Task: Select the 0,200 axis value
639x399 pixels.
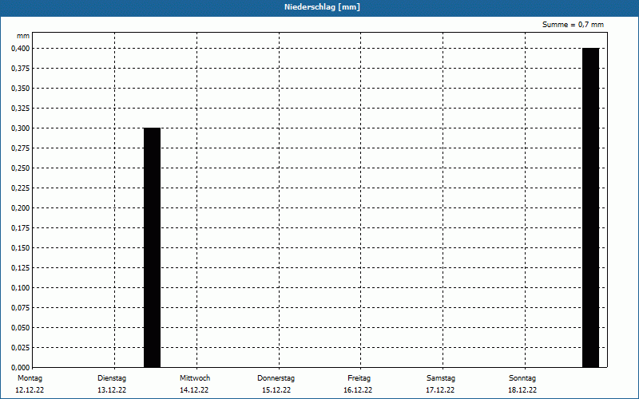Action: (21, 208)
